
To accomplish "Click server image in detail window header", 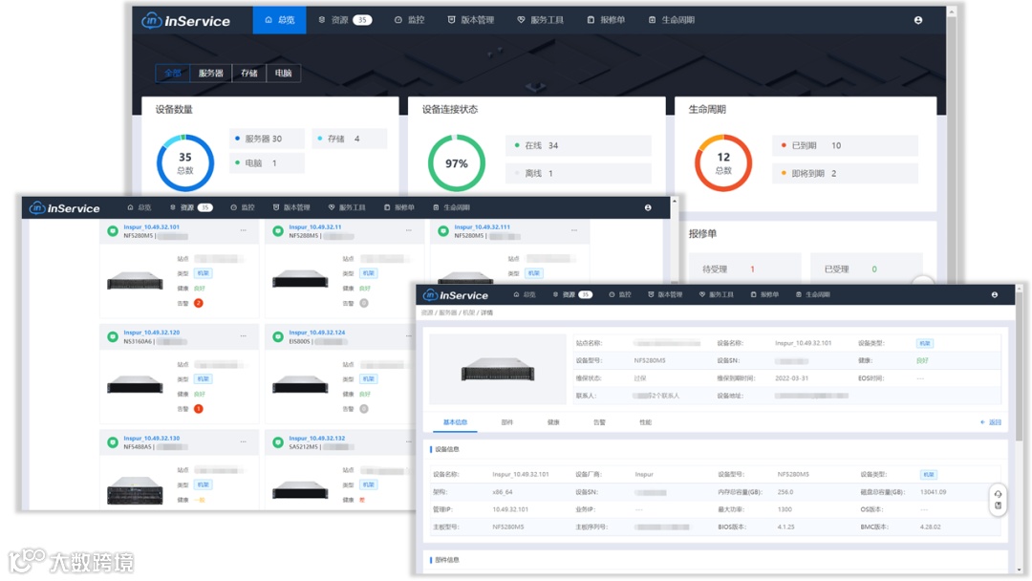I will tap(498, 369).
